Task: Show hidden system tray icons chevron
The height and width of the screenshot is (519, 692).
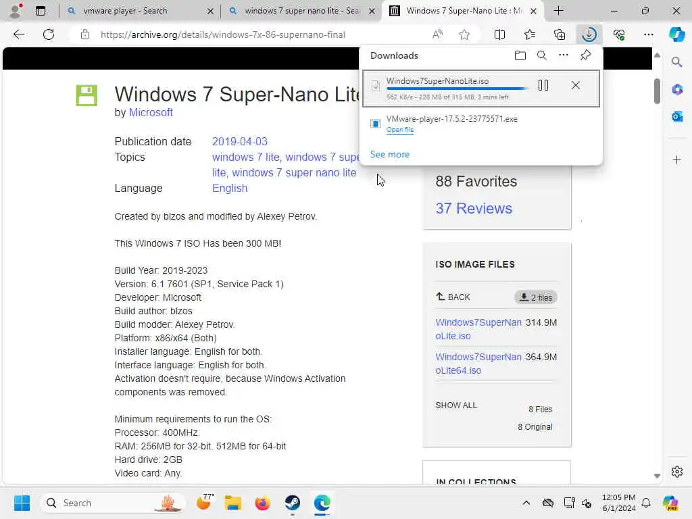Action: 526,503
